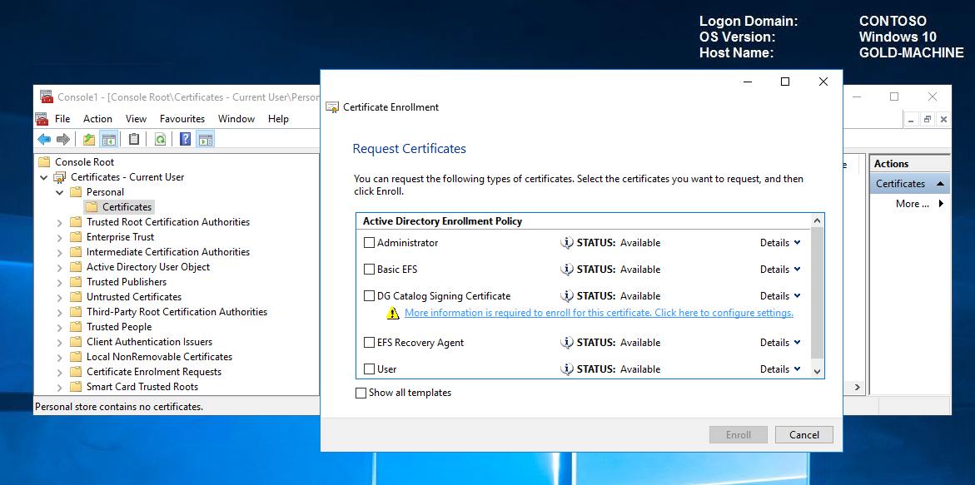
Task: Click the MMC horizontal scrollbar right arrow
Action: click(x=857, y=388)
